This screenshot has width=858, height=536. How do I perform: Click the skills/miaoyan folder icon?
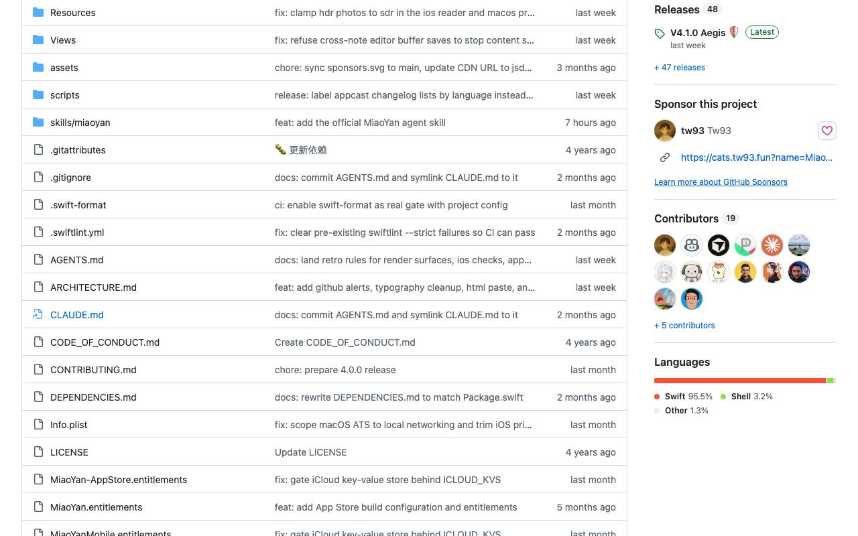click(x=38, y=123)
